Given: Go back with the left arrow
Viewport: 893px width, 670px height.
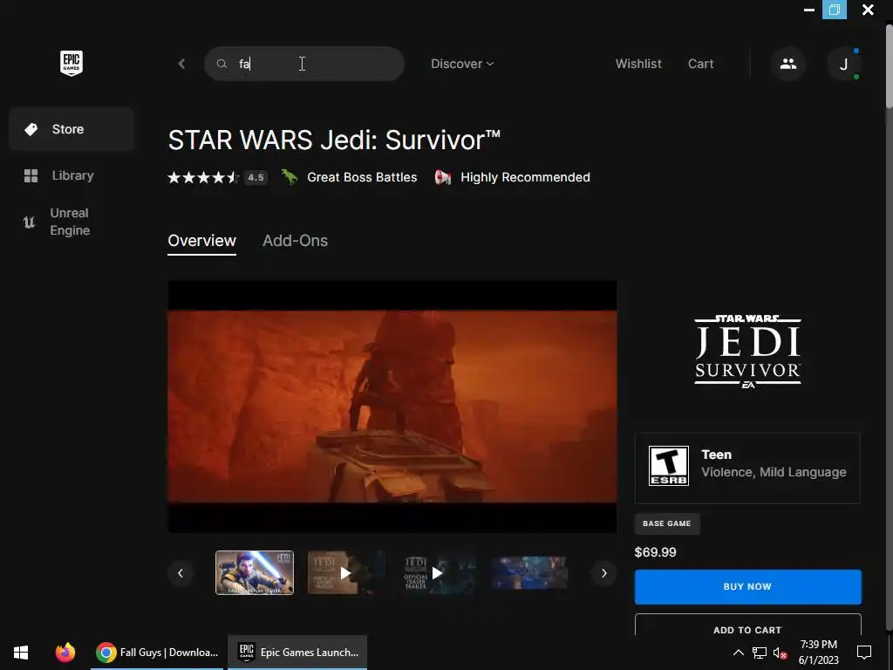Looking at the screenshot, I should [181, 64].
